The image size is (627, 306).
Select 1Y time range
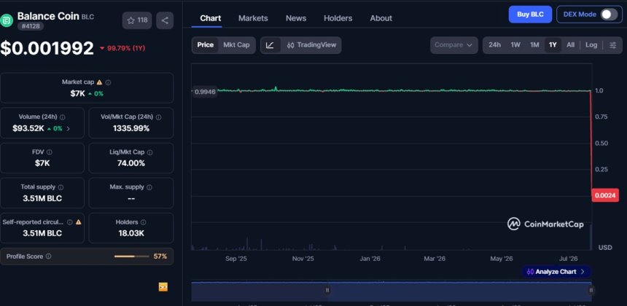[x=553, y=45]
